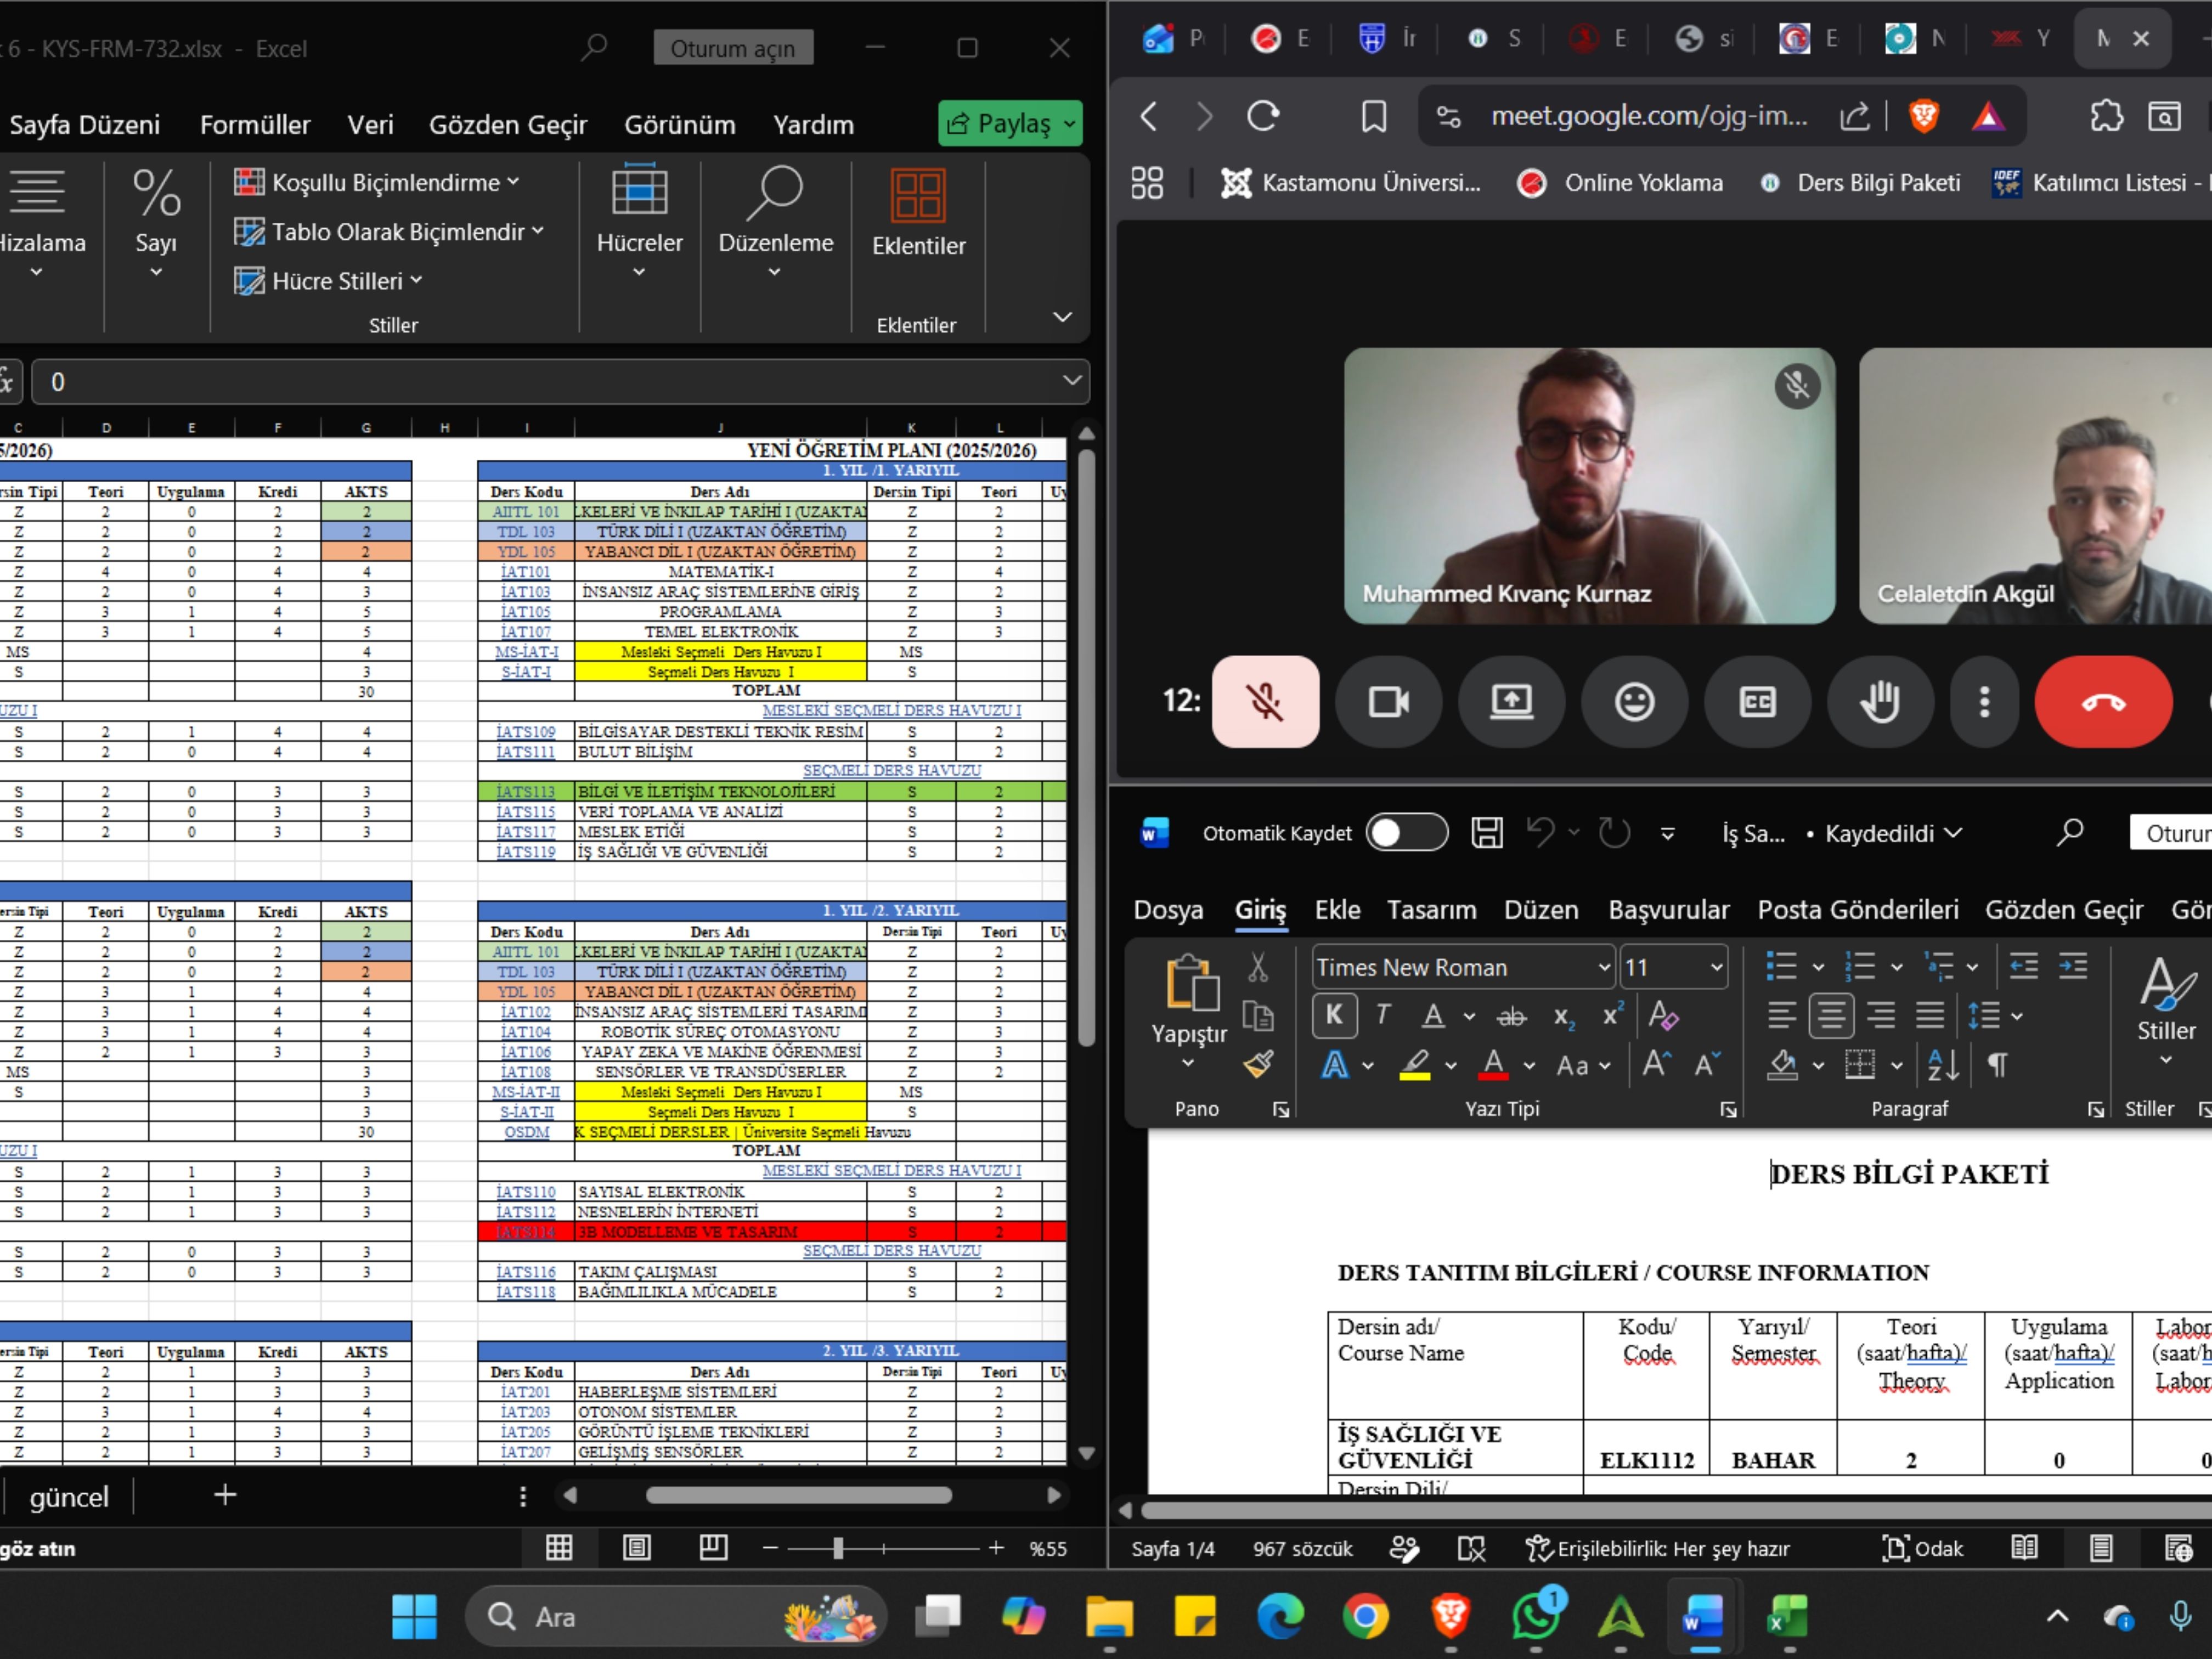Open File Explorer from taskbar
The image size is (2212, 1659).
click(1109, 1616)
